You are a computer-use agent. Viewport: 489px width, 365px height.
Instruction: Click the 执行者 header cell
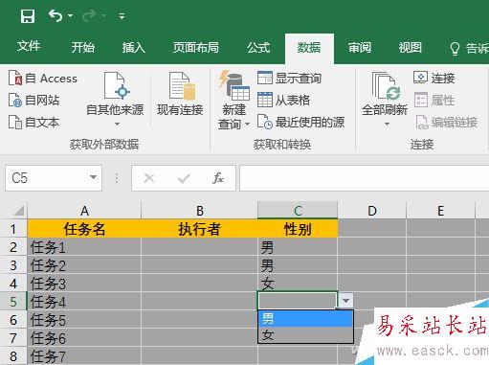[x=199, y=229]
